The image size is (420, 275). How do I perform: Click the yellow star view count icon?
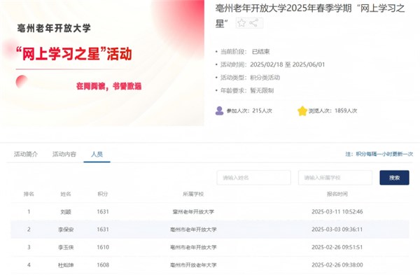click(302, 111)
